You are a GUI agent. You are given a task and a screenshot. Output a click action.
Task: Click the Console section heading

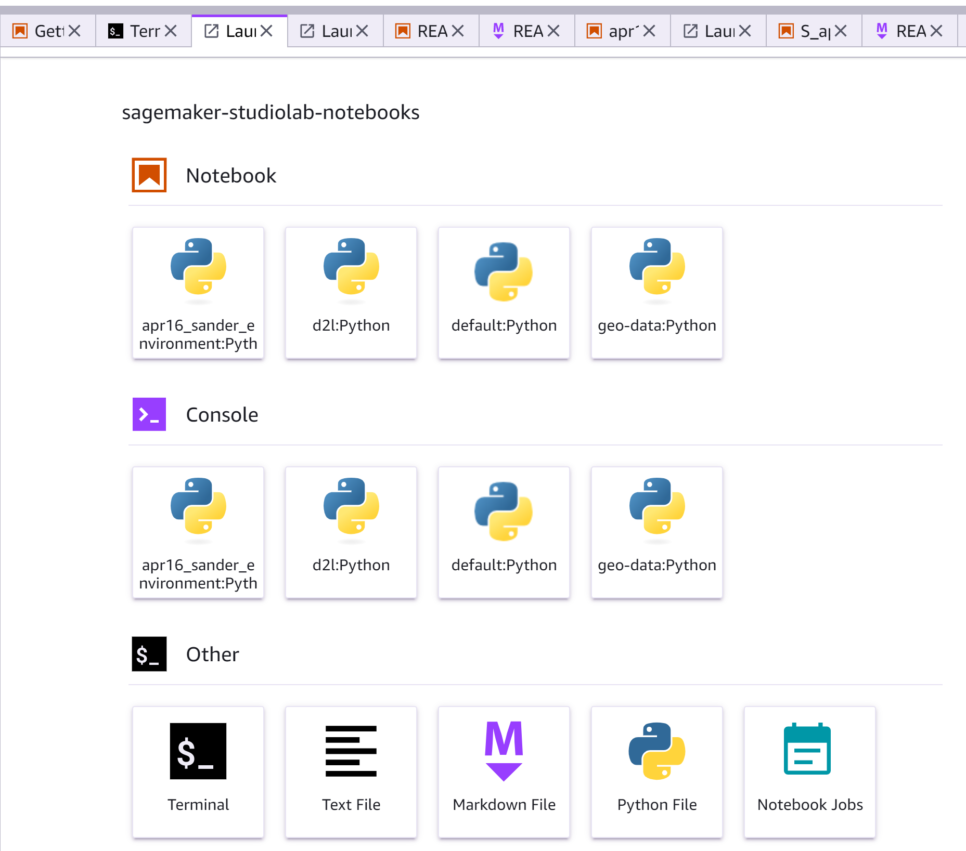point(222,415)
